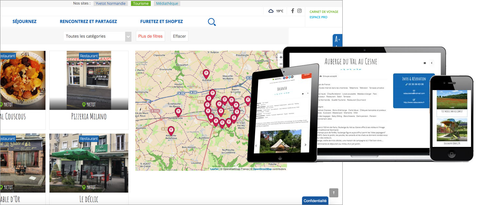Click the Le Déclic title
Screen dimensions: 490x205
[x=89, y=199]
